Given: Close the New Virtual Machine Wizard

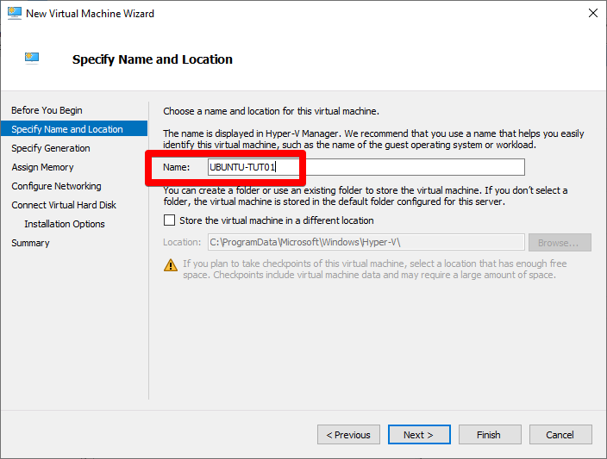Looking at the screenshot, I should [x=592, y=13].
